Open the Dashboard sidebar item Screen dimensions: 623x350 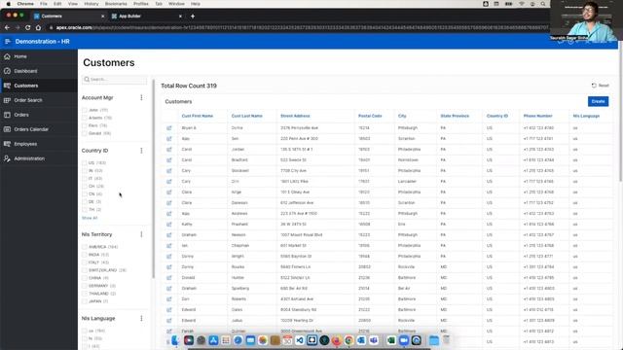point(25,71)
